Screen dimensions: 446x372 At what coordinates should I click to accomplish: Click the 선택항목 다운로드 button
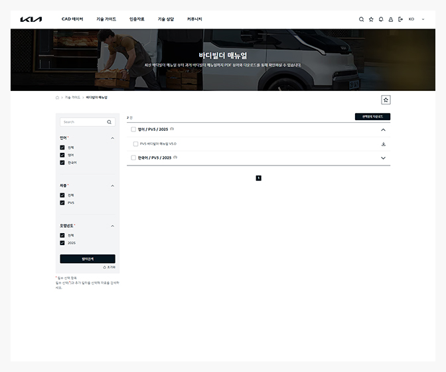tap(372, 117)
